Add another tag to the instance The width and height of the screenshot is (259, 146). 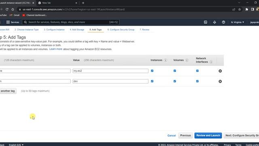pyautogui.click(x=8, y=91)
